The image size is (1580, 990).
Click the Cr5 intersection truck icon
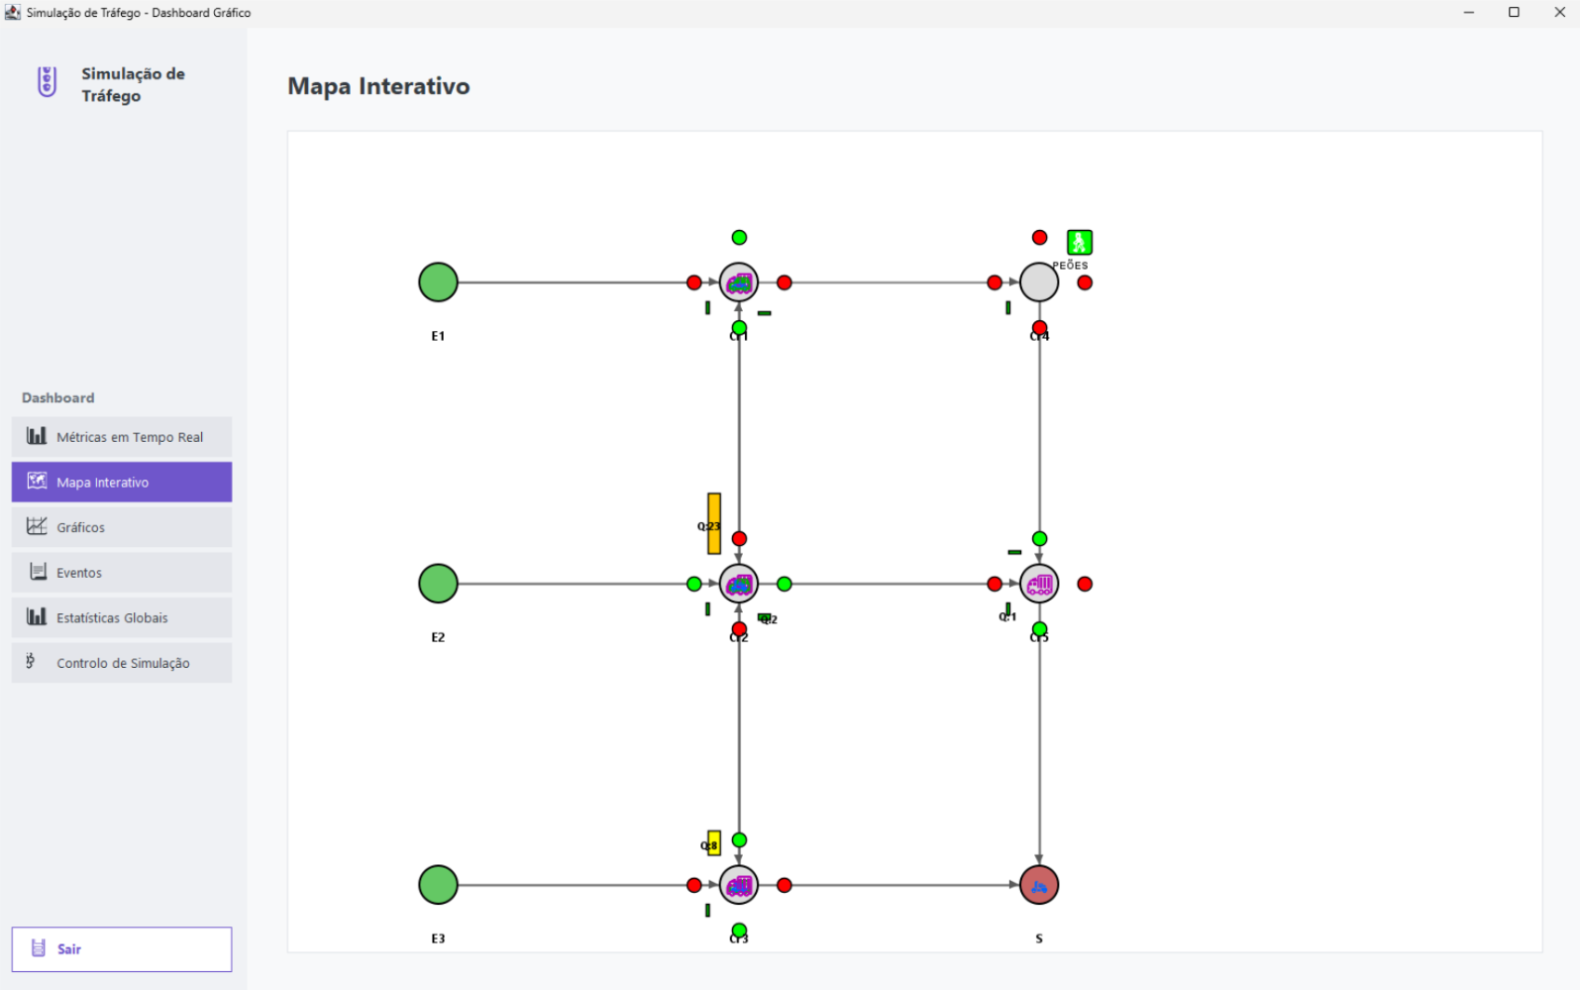point(1039,585)
